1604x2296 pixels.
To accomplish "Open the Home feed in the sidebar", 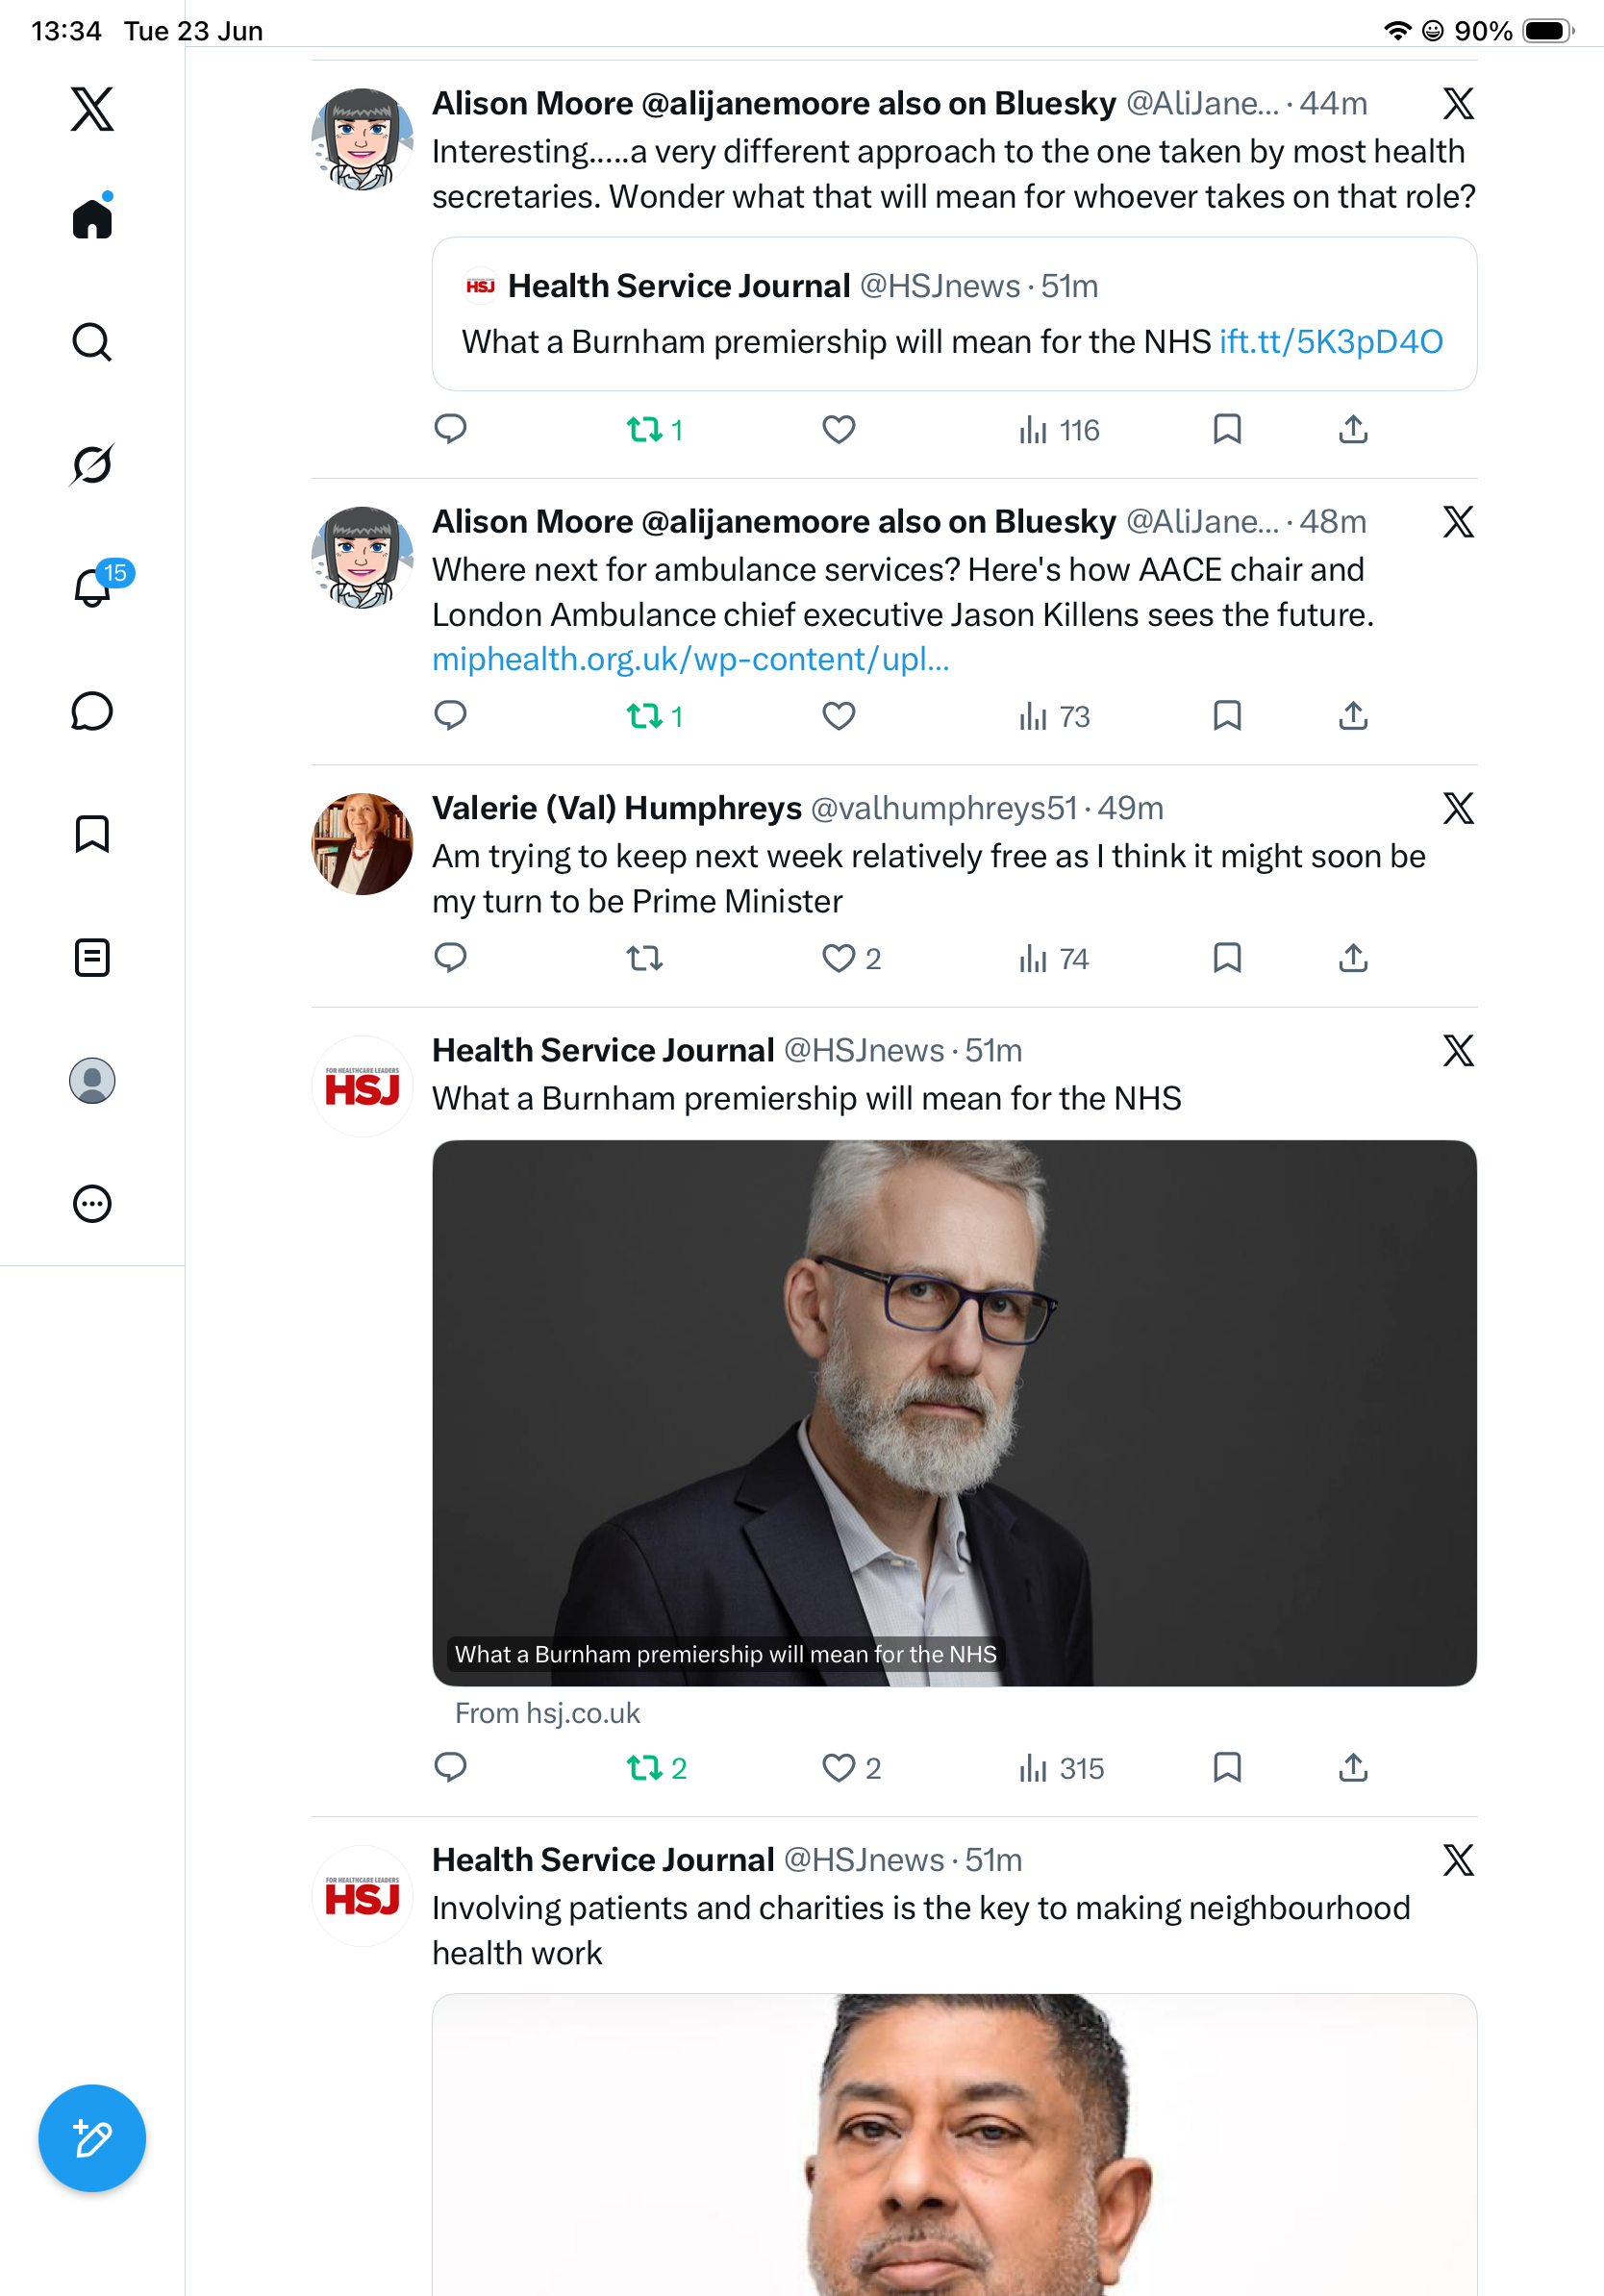I will 92,218.
